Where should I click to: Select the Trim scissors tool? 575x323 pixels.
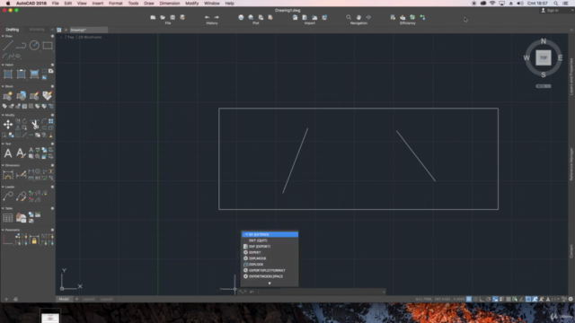[34, 125]
